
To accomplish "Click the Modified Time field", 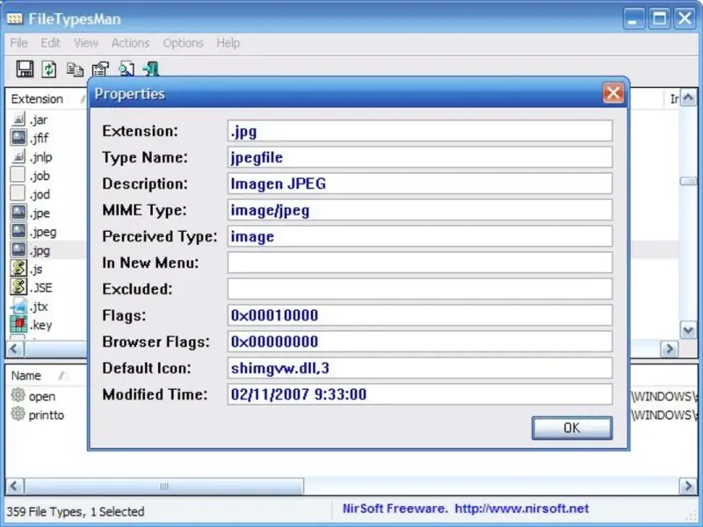I will click(x=420, y=394).
